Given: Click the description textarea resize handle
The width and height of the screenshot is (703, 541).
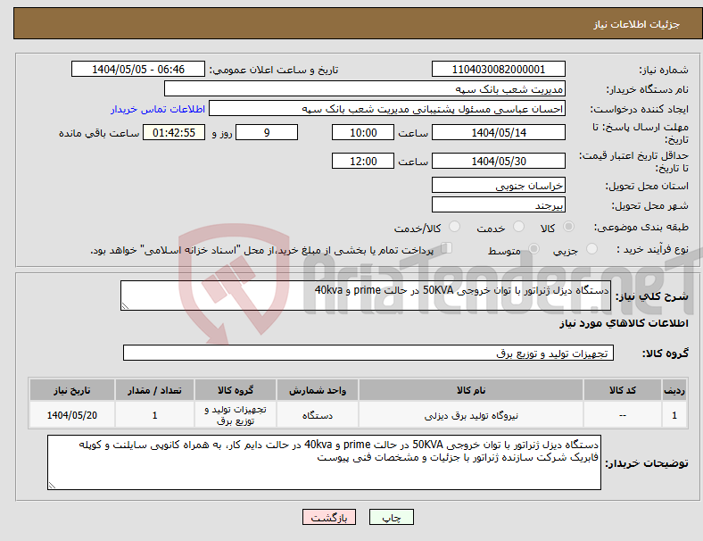Looking at the screenshot, I should [125, 306].
